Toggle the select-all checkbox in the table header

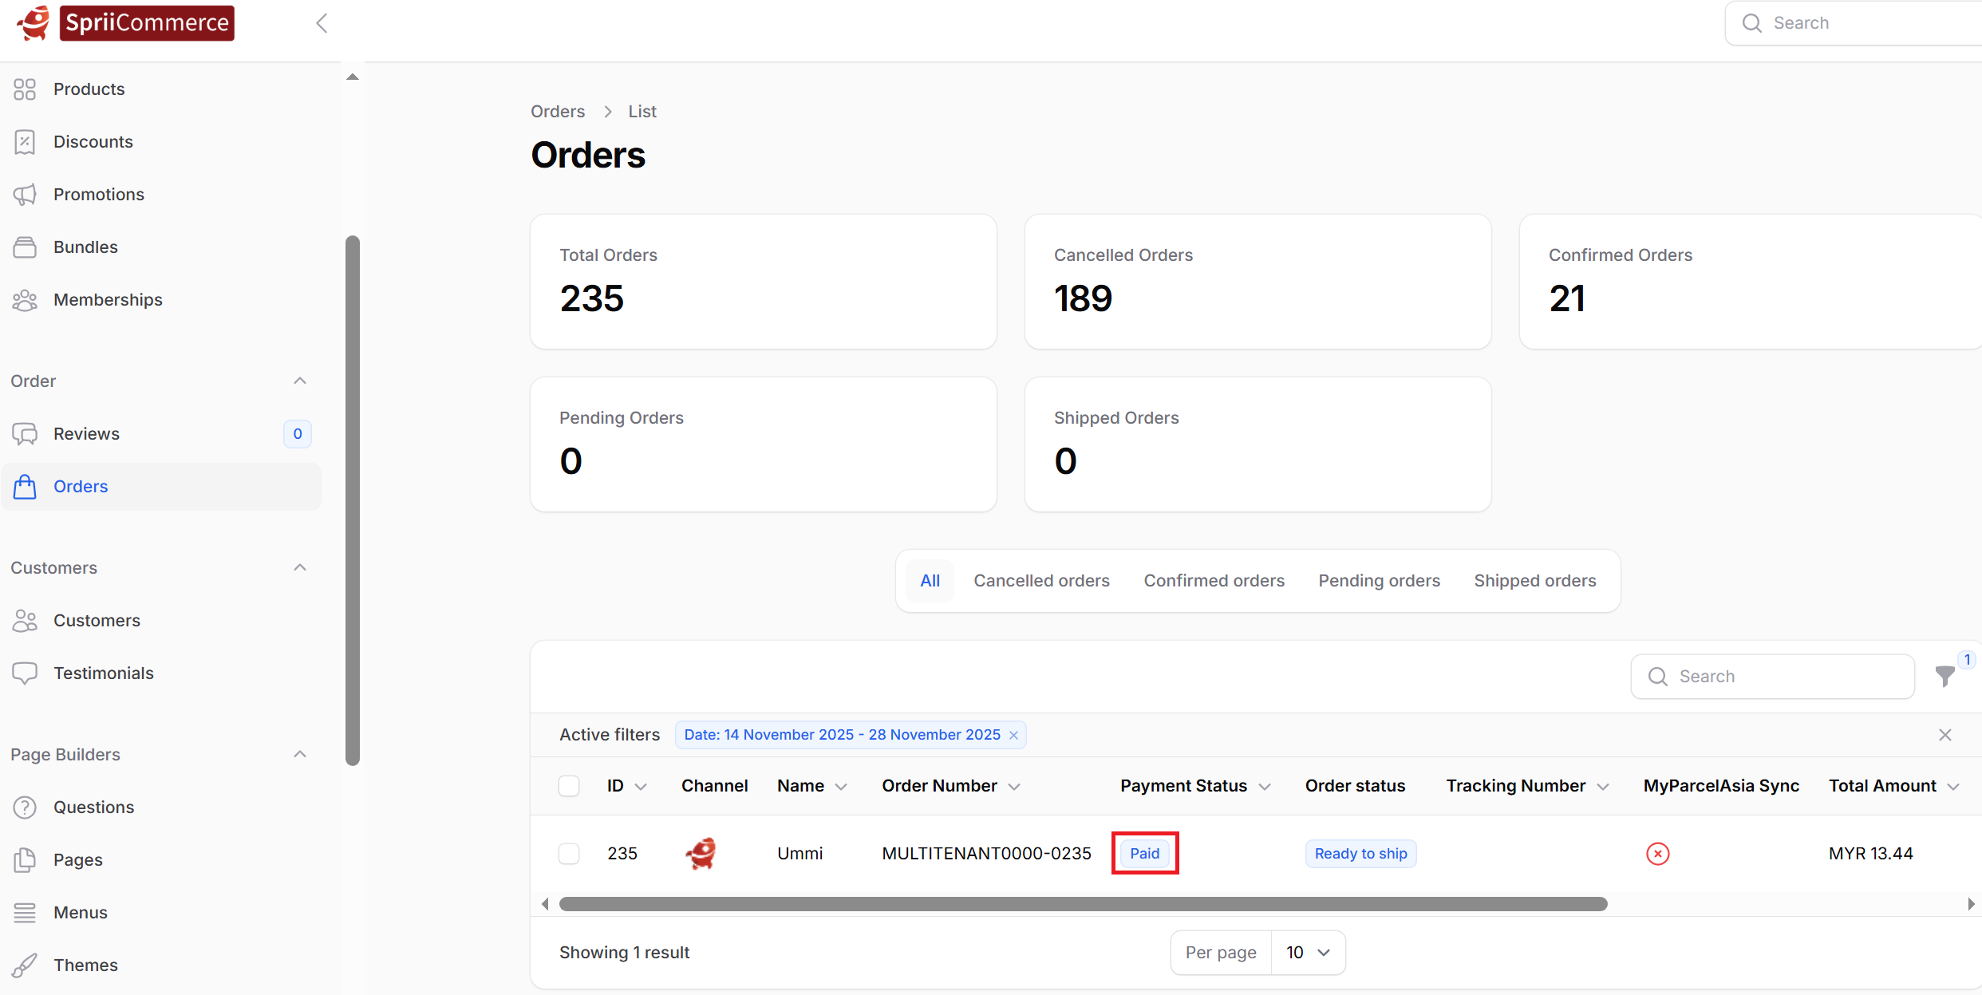pyautogui.click(x=569, y=786)
